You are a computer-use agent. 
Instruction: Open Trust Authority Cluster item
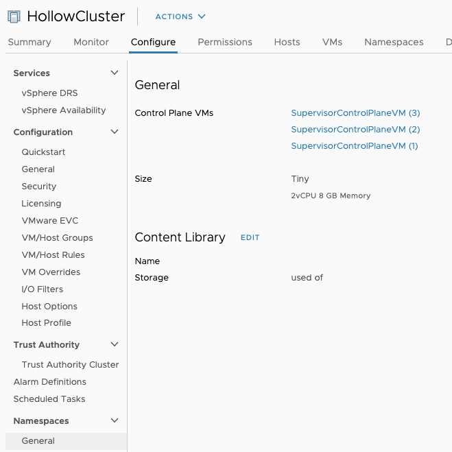70,364
